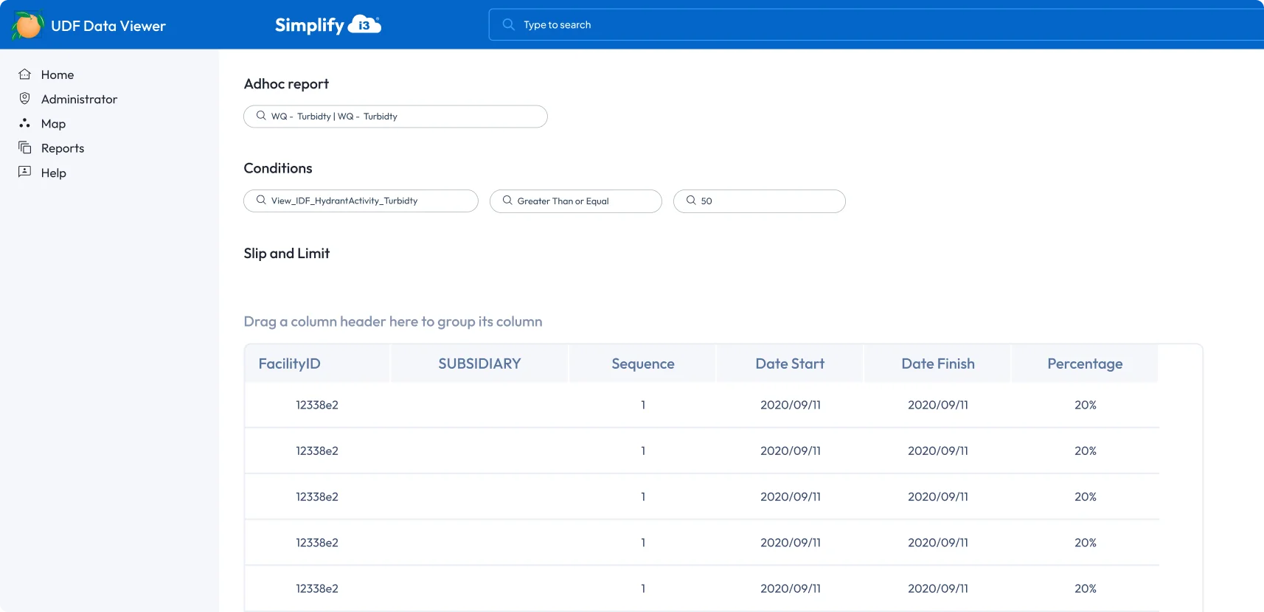This screenshot has width=1264, height=612.
Task: Click the magnifier icon in top search bar
Action: tap(508, 24)
